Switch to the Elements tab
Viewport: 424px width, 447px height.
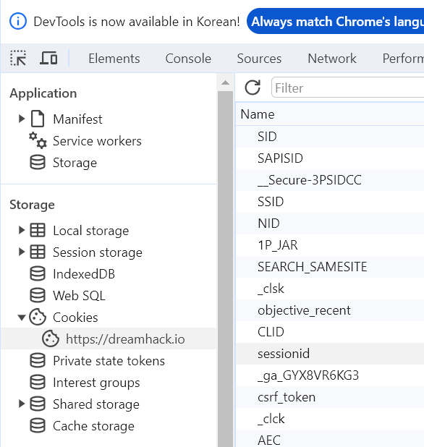(114, 59)
